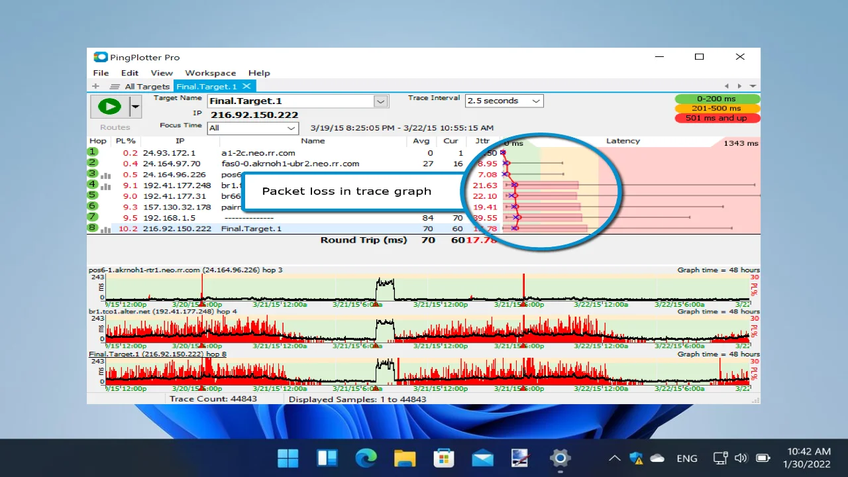
Task: Click the Cur column header
Action: pos(450,141)
